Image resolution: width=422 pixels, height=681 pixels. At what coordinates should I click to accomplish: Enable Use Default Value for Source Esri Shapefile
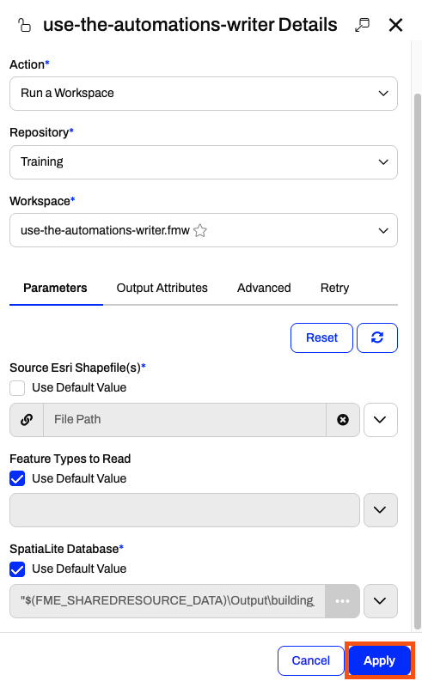coord(17,388)
